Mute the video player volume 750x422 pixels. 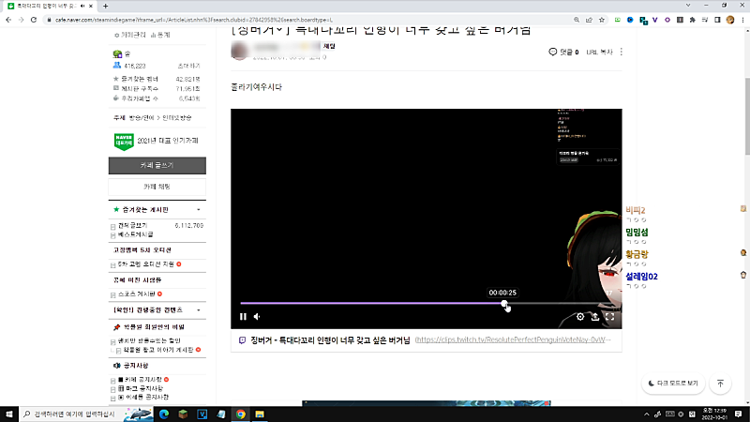point(257,317)
